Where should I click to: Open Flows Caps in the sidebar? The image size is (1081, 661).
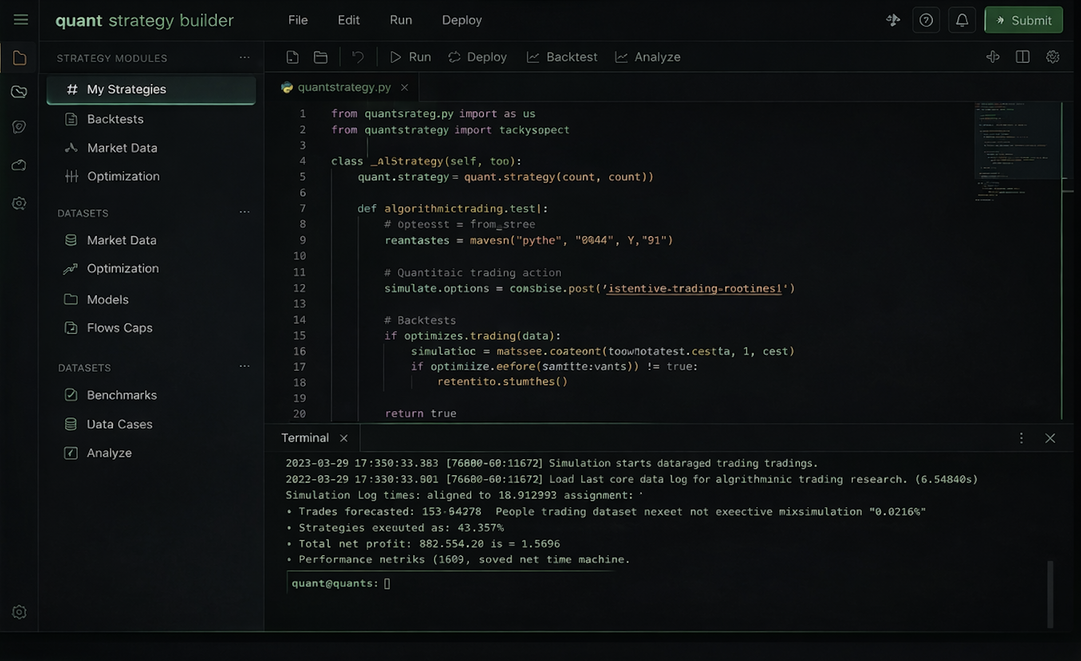(119, 328)
